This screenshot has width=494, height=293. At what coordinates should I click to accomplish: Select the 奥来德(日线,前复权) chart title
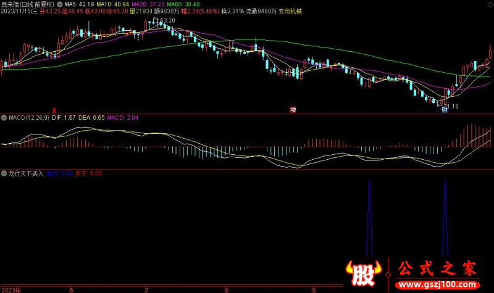pyautogui.click(x=28, y=4)
